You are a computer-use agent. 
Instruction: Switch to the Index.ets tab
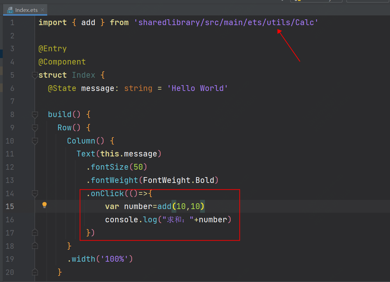point(26,10)
